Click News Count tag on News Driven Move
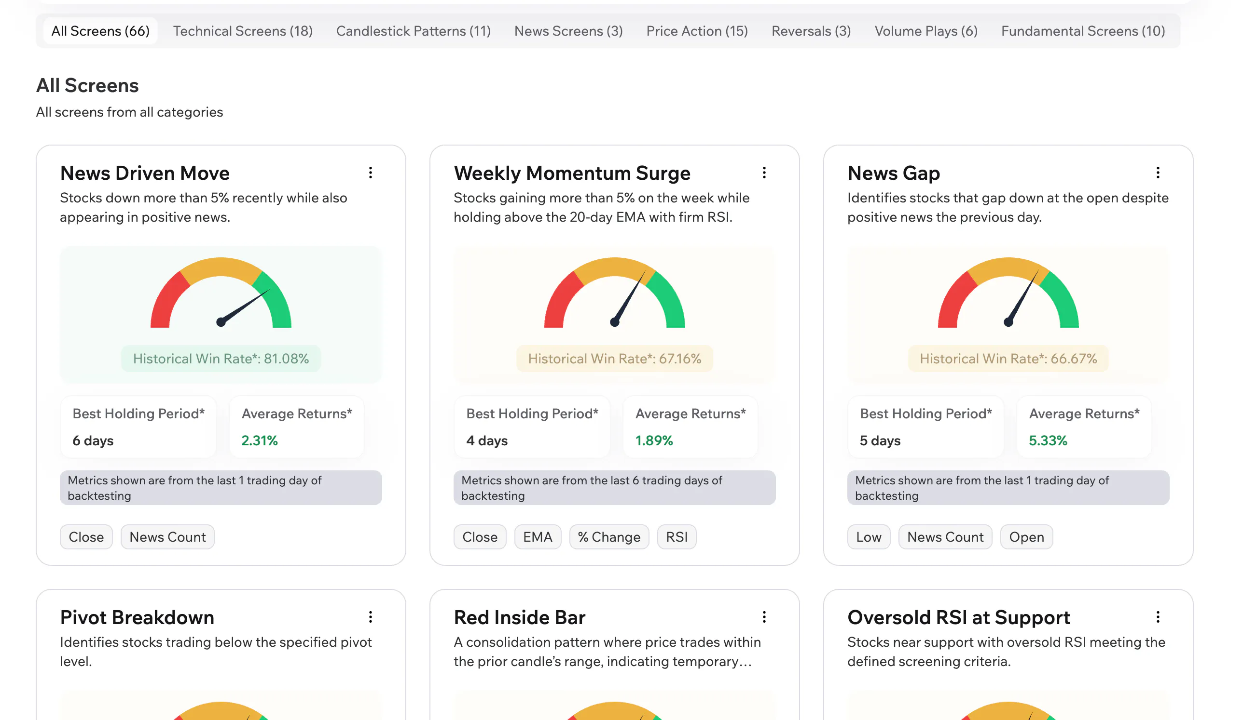Image resolution: width=1243 pixels, height=720 pixels. coord(167,536)
